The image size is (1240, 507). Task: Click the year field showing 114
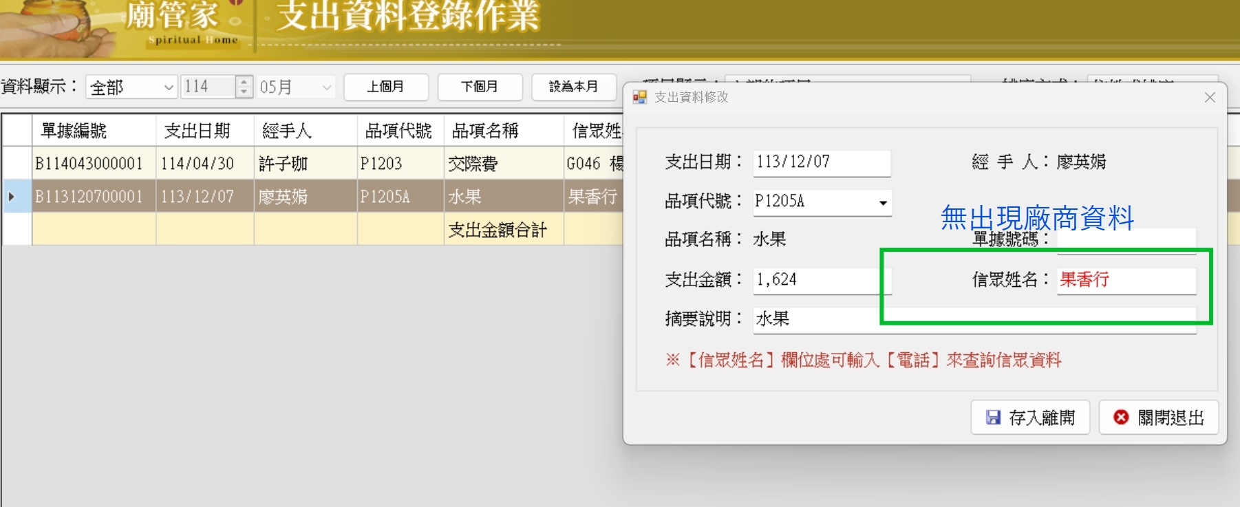[x=209, y=87]
